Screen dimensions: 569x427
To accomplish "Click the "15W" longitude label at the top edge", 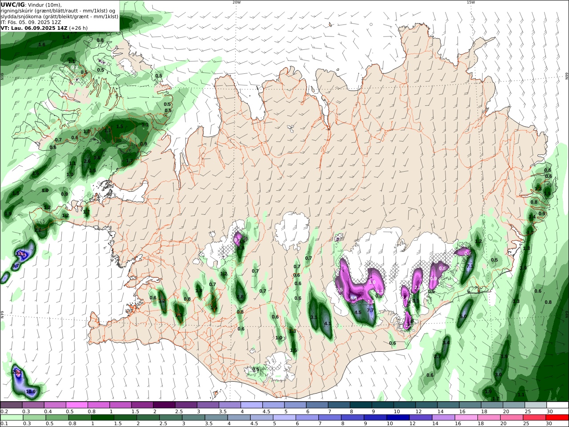I will tap(471, 2).
